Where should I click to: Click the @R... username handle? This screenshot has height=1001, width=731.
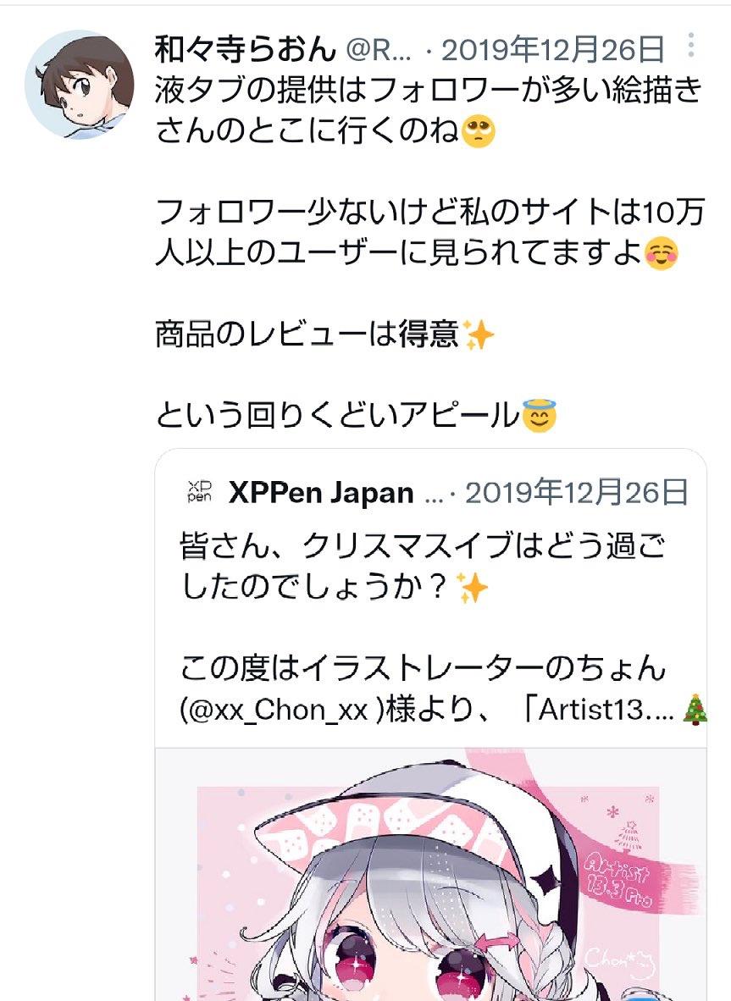[x=379, y=50]
